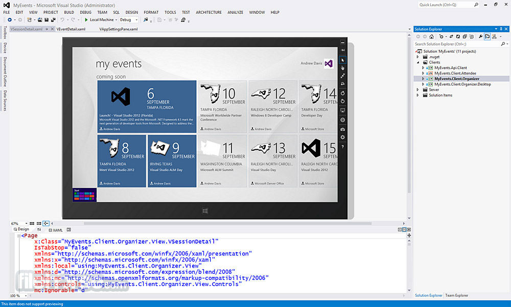Open the Document Outline side panel
Screen dimensions: 511x307
[5, 72]
